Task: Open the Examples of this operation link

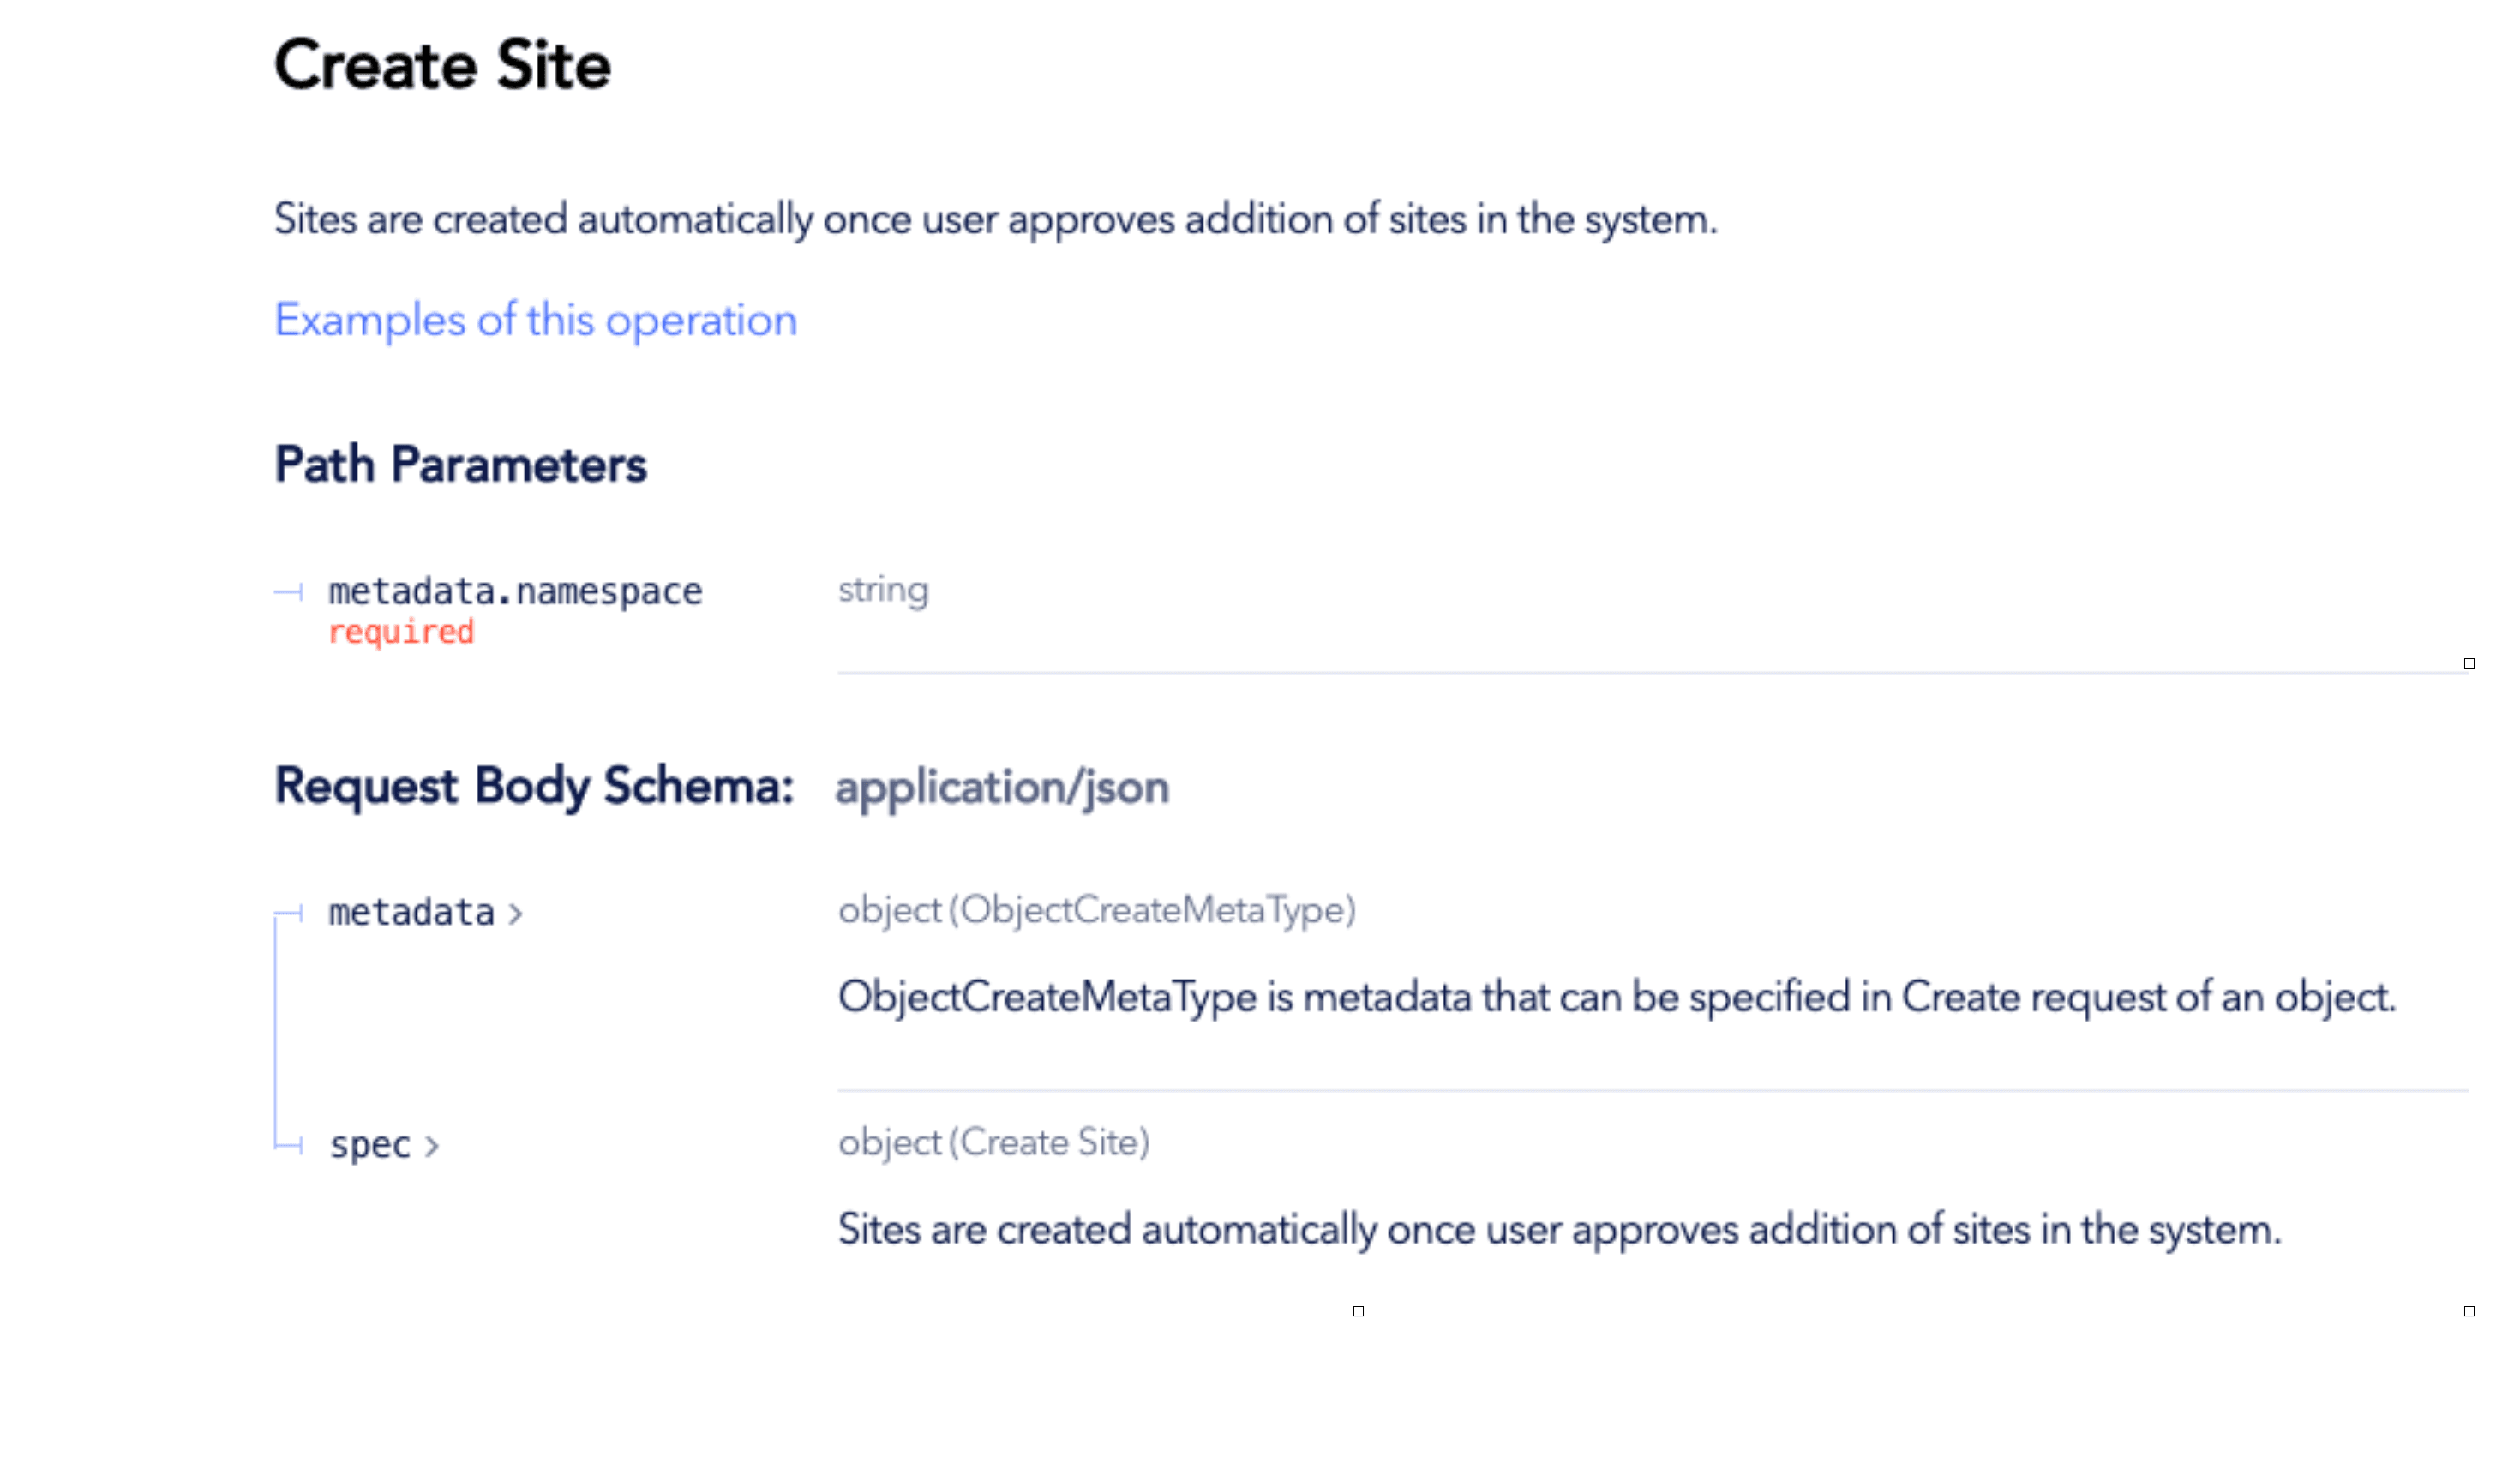Action: pyautogui.click(x=535, y=320)
